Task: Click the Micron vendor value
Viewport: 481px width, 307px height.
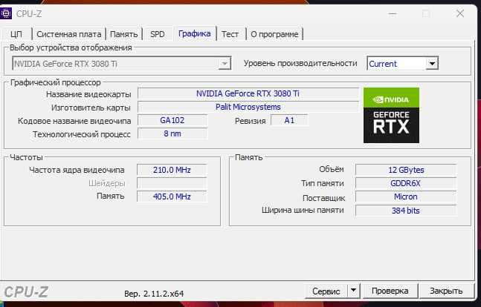Action: point(406,197)
